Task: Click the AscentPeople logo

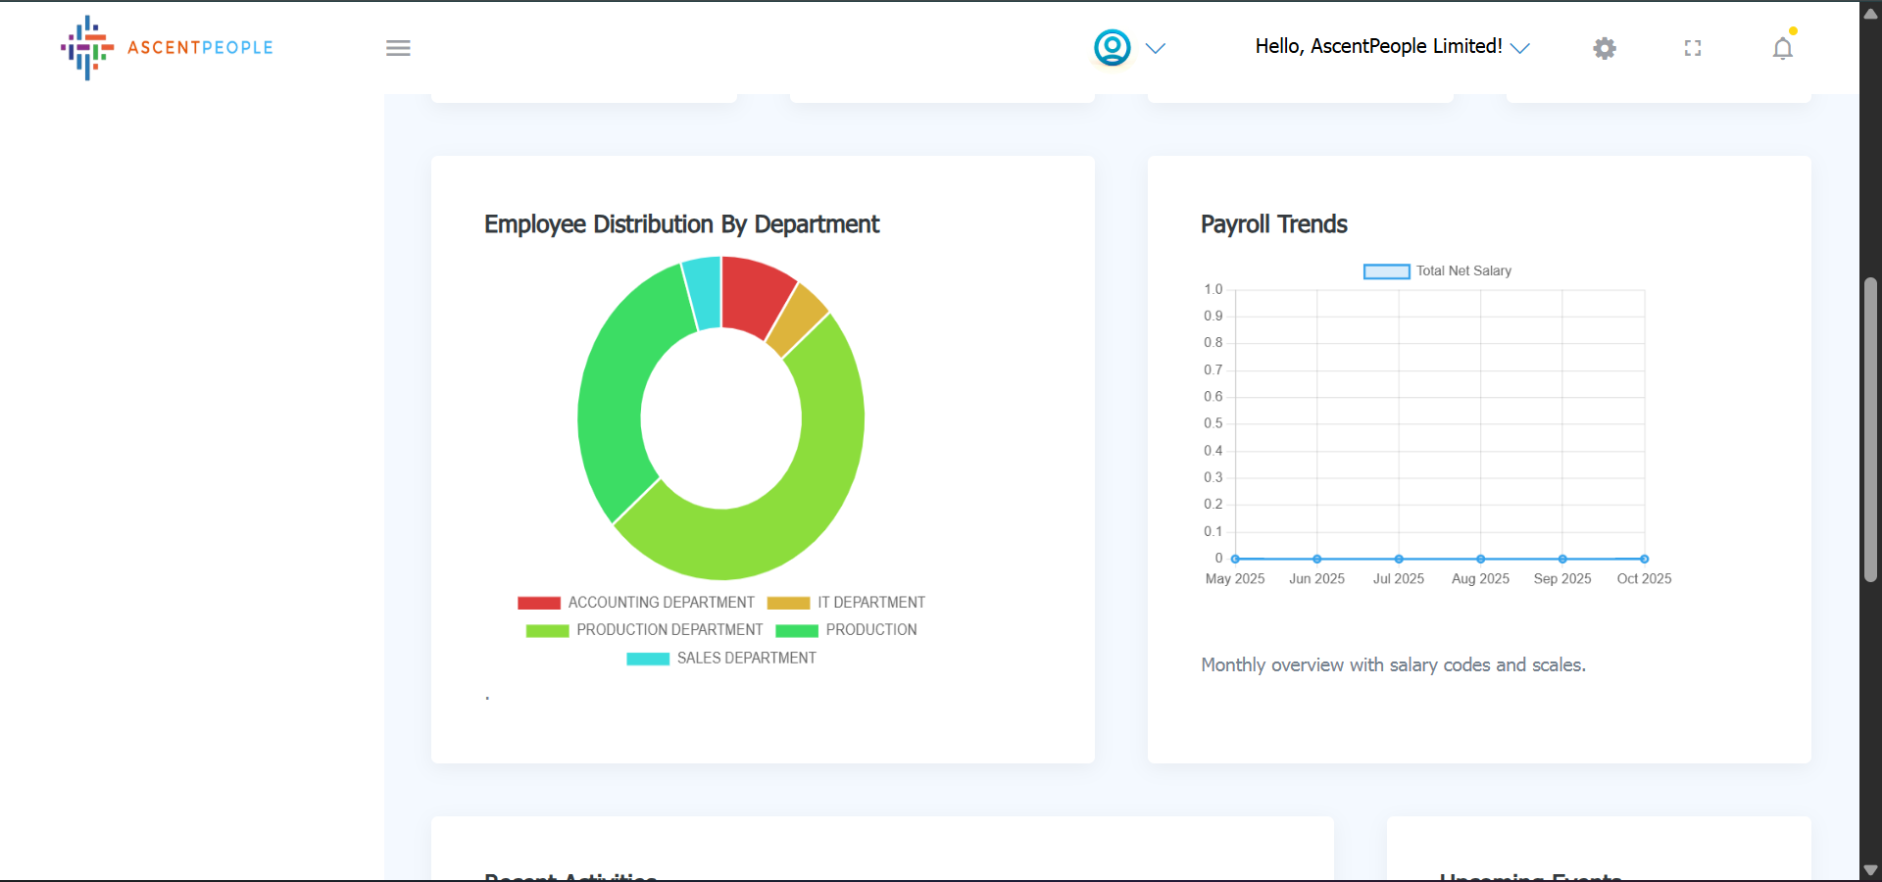Action: tap(167, 47)
